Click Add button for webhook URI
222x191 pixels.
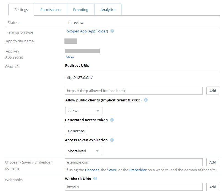pyautogui.click(x=213, y=187)
